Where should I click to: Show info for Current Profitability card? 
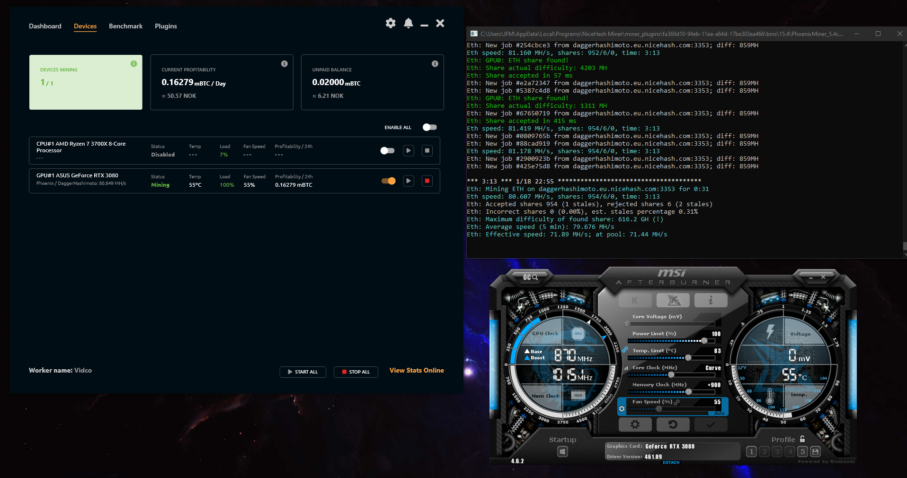[285, 64]
